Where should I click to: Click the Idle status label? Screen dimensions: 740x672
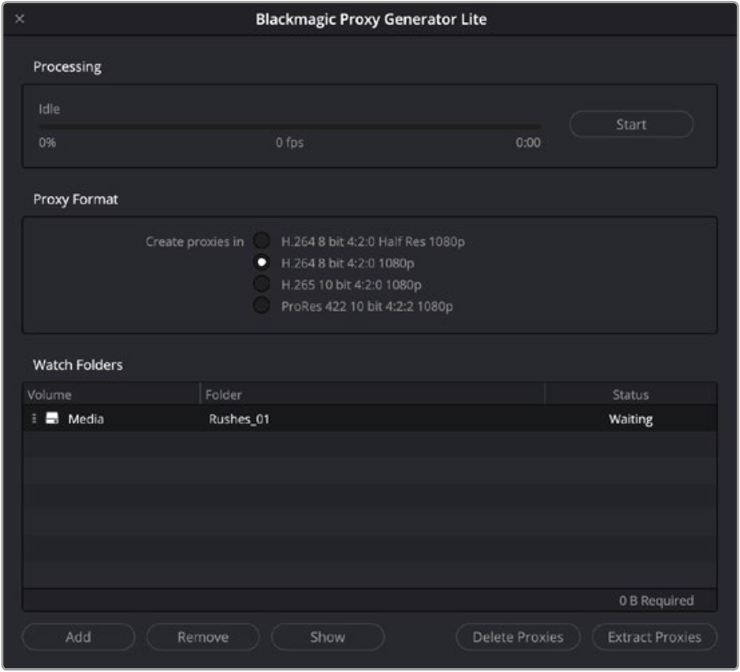pyautogui.click(x=49, y=109)
